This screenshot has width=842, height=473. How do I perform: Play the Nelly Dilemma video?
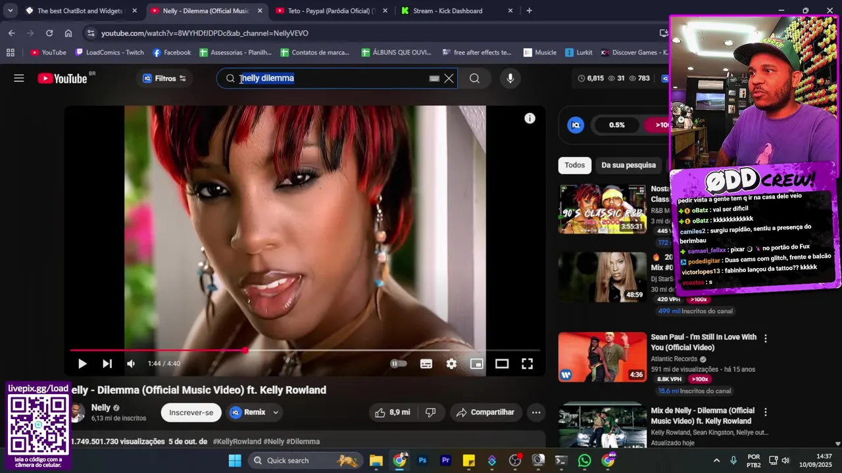point(82,363)
